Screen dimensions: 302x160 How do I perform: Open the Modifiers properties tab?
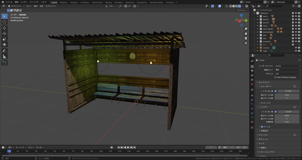click(252, 100)
